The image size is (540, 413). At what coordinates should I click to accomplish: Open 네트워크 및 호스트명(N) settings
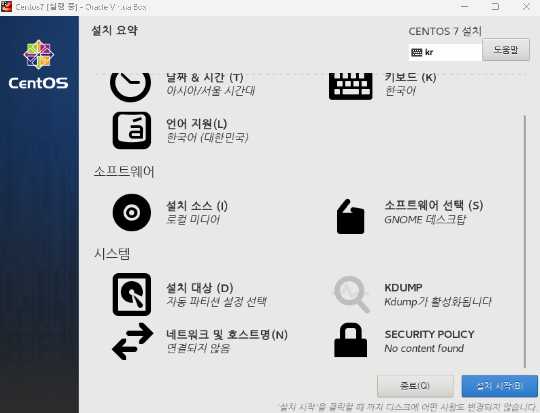pyautogui.click(x=227, y=334)
